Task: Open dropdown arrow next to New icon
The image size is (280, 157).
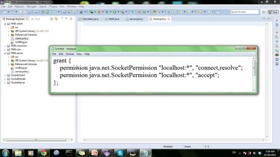Action: coord(8,12)
